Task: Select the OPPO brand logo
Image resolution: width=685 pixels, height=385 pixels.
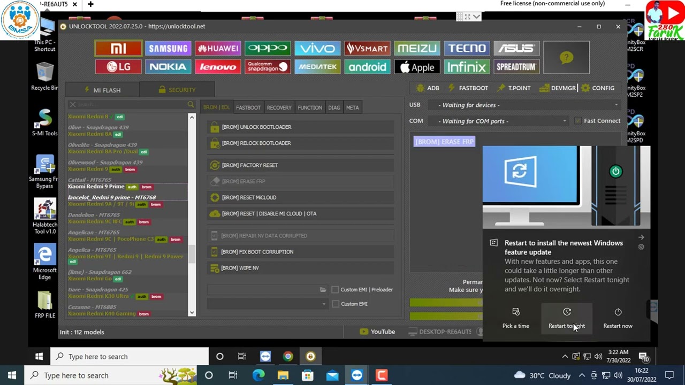Action: click(268, 49)
